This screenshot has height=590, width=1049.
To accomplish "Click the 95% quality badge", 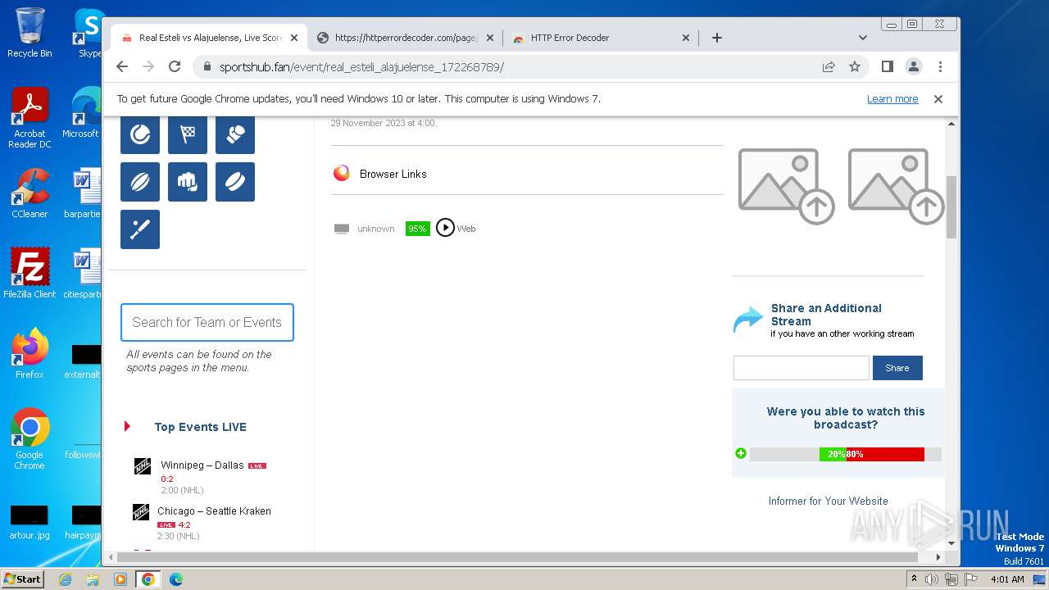I will click(x=418, y=229).
